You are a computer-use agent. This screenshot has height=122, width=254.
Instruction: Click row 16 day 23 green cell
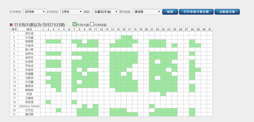tap(163, 94)
